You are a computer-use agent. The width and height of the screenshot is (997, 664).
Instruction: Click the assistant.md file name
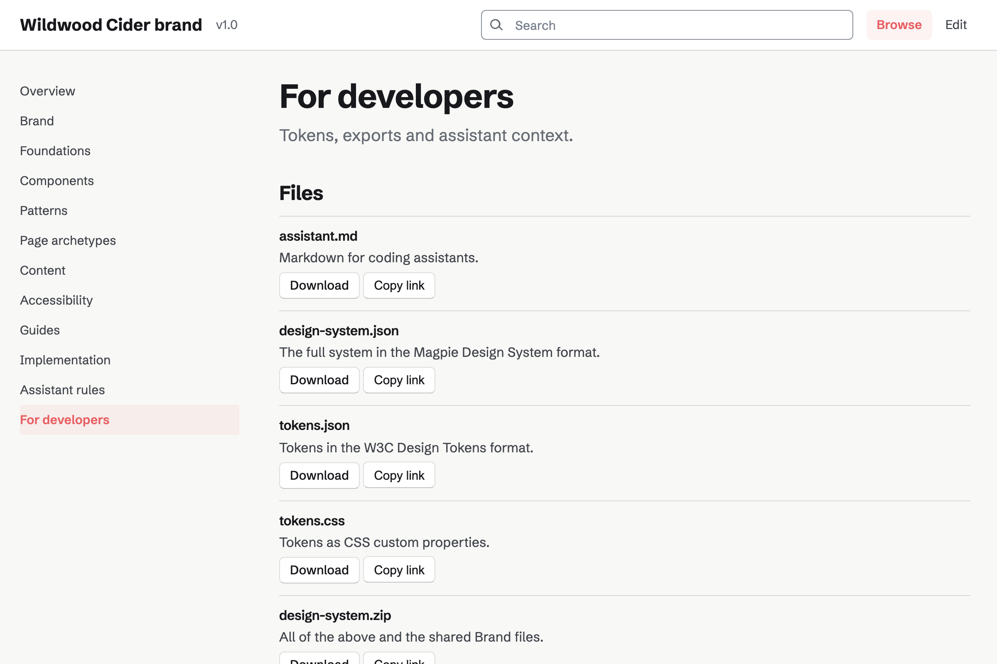click(318, 236)
